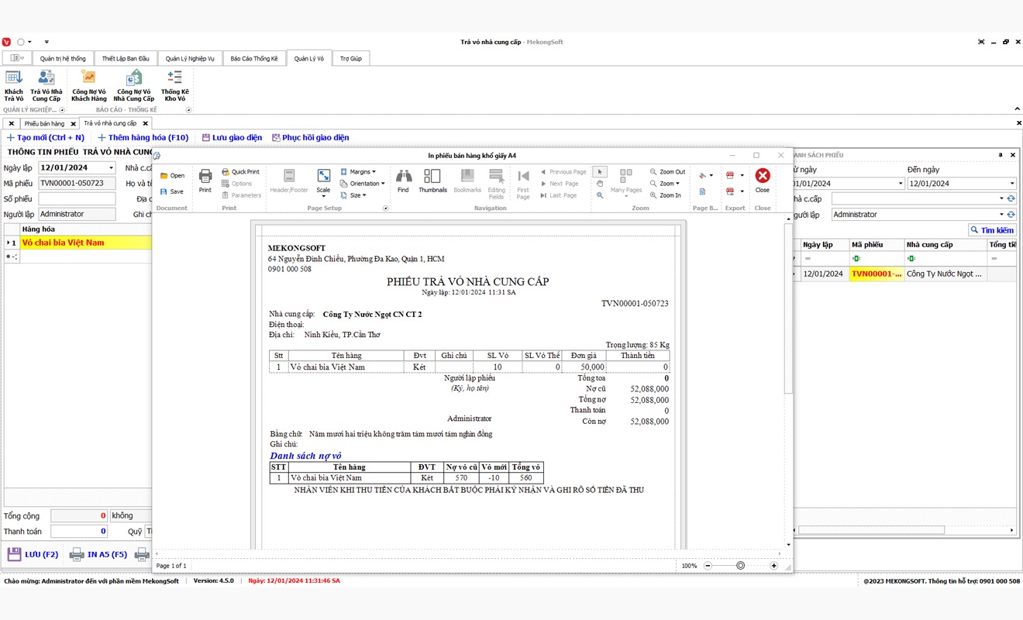Open Thống Kê Kho Vỏ from the ribbon
This screenshot has width=1023, height=620.
(175, 85)
